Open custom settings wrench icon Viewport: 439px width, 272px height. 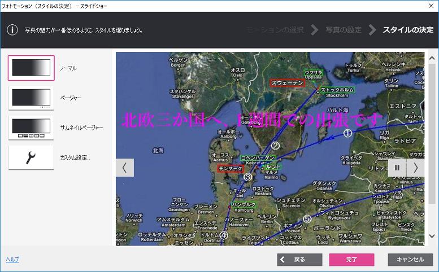pyautogui.click(x=31, y=157)
